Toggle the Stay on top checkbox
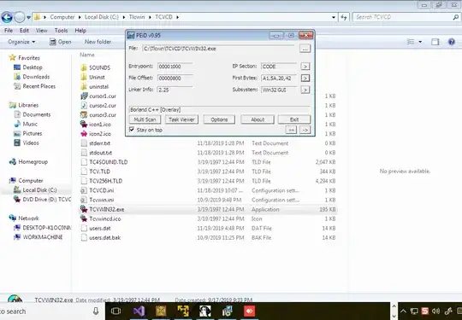 pos(132,130)
